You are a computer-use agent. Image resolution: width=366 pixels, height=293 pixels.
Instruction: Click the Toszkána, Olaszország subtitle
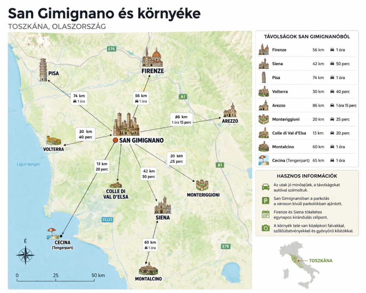pos(57,26)
